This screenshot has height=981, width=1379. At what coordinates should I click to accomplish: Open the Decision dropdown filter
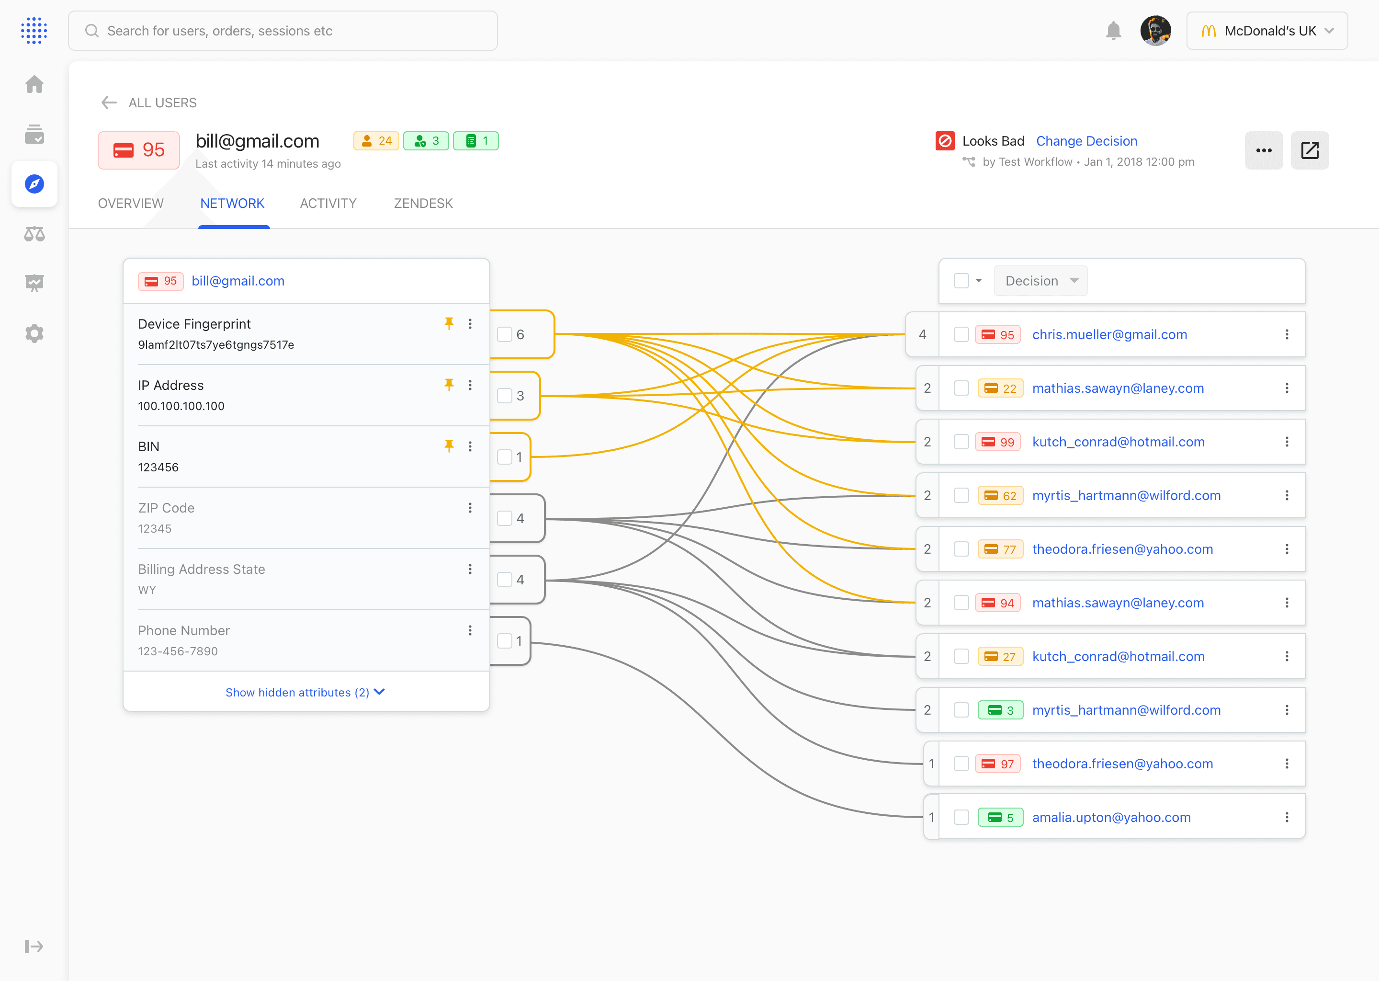pyautogui.click(x=1041, y=281)
